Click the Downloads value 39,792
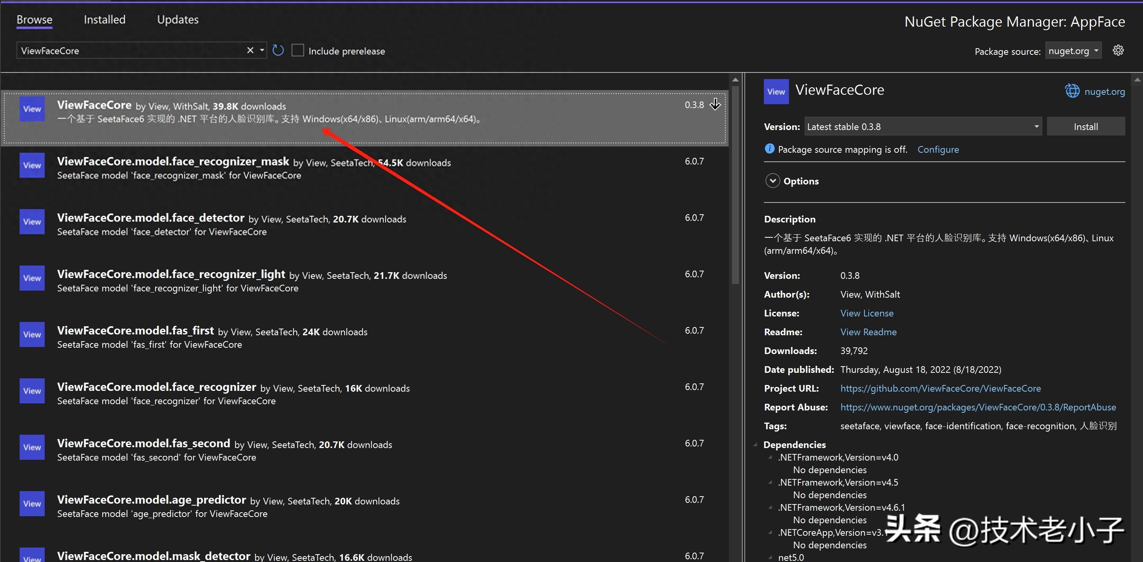 coord(854,351)
